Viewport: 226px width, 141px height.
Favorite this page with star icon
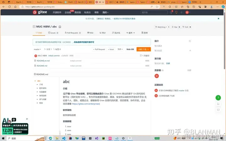click(x=157, y=7)
